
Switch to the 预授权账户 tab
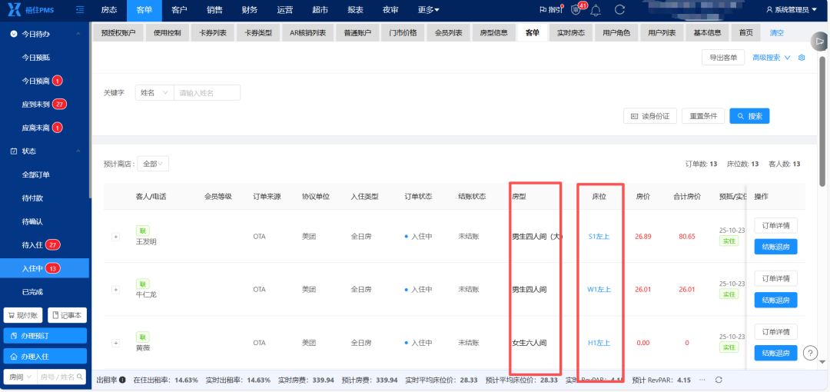coord(118,33)
